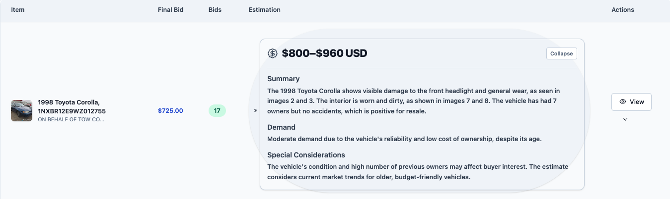The height and width of the screenshot is (199, 670).
Task: Click the Special Considerations heading
Action: pyautogui.click(x=306, y=155)
